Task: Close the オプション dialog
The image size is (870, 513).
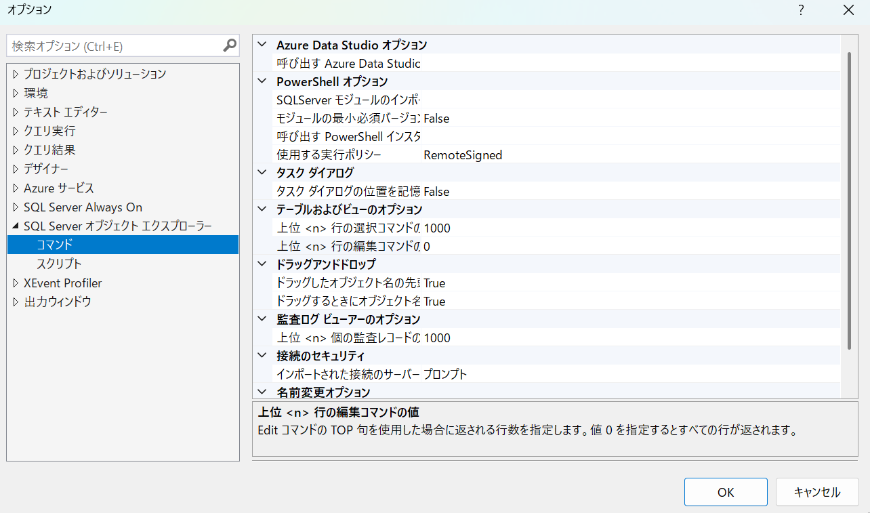Action: pyautogui.click(x=848, y=9)
